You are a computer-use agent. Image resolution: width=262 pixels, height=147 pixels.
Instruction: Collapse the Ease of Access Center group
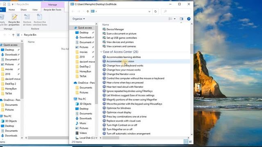101,52
